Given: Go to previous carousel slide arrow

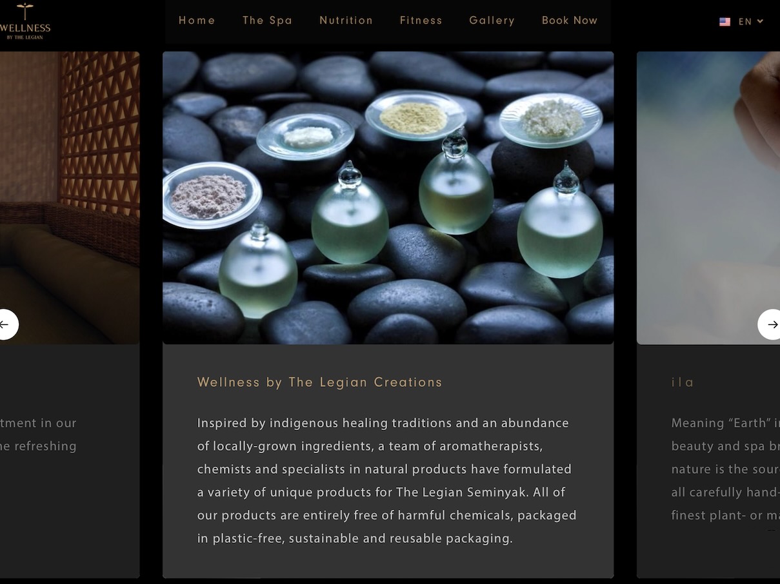Looking at the screenshot, I should (x=8, y=324).
